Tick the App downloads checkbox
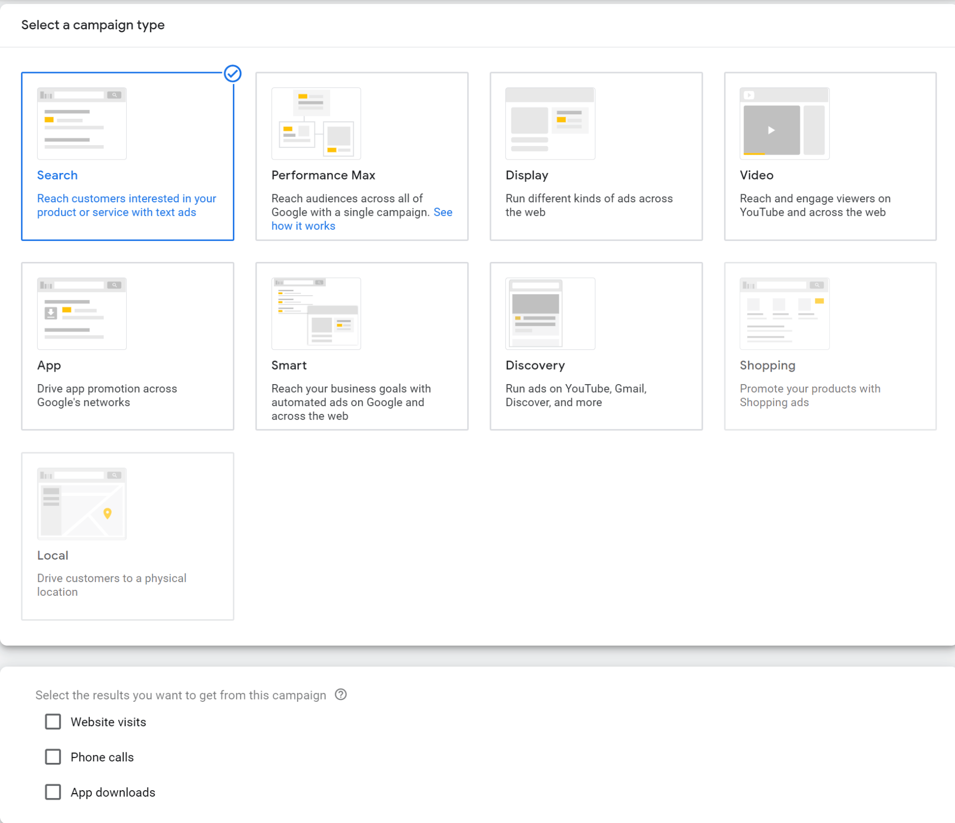Image resolution: width=955 pixels, height=823 pixels. click(53, 792)
